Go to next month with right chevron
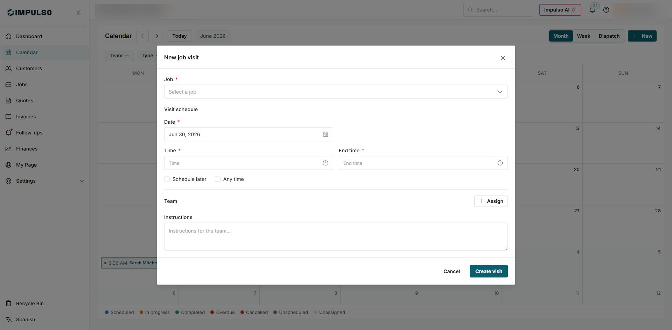Viewport: 672px width, 330px height. 157,36
